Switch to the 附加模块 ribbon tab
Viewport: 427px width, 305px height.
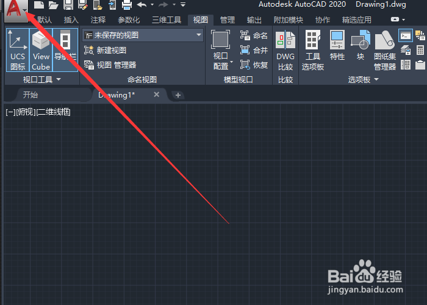(x=289, y=20)
